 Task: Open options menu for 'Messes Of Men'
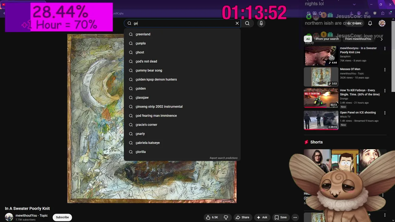(x=385, y=70)
